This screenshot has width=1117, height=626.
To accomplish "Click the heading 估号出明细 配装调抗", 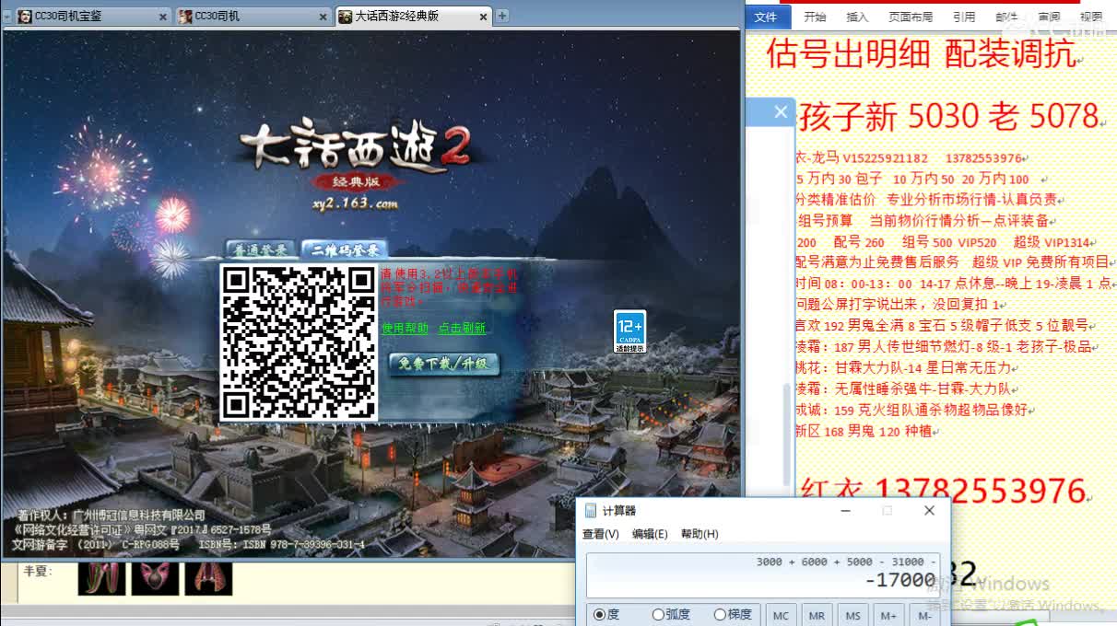I will [921, 54].
